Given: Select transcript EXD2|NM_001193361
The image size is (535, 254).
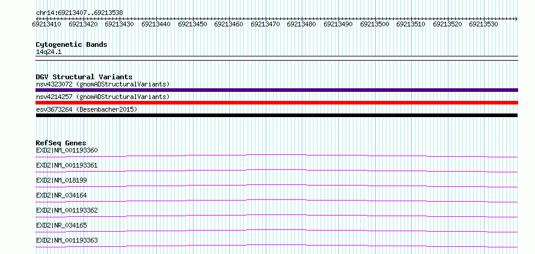Looking at the screenshot, I should click(x=67, y=165).
